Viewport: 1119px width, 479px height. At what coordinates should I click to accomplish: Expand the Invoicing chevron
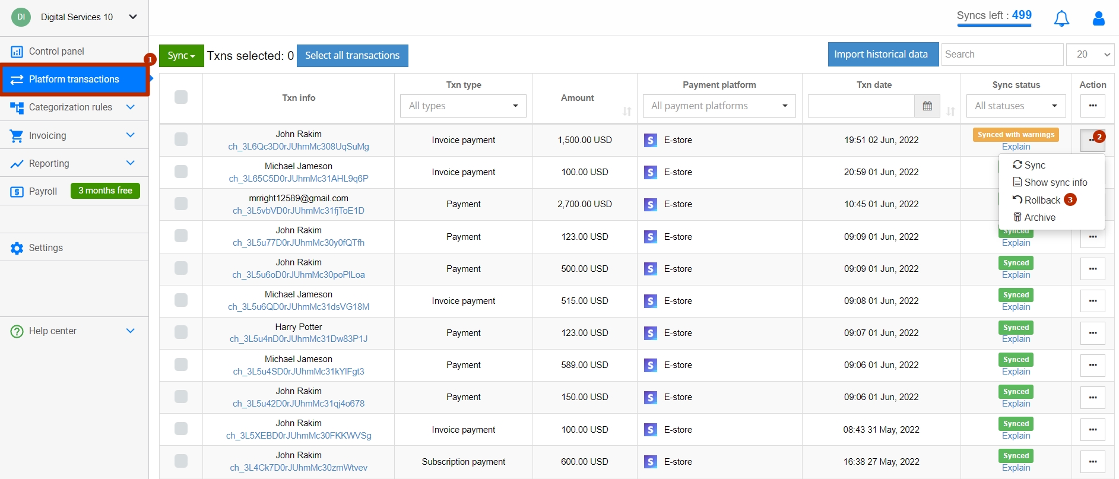click(x=131, y=136)
